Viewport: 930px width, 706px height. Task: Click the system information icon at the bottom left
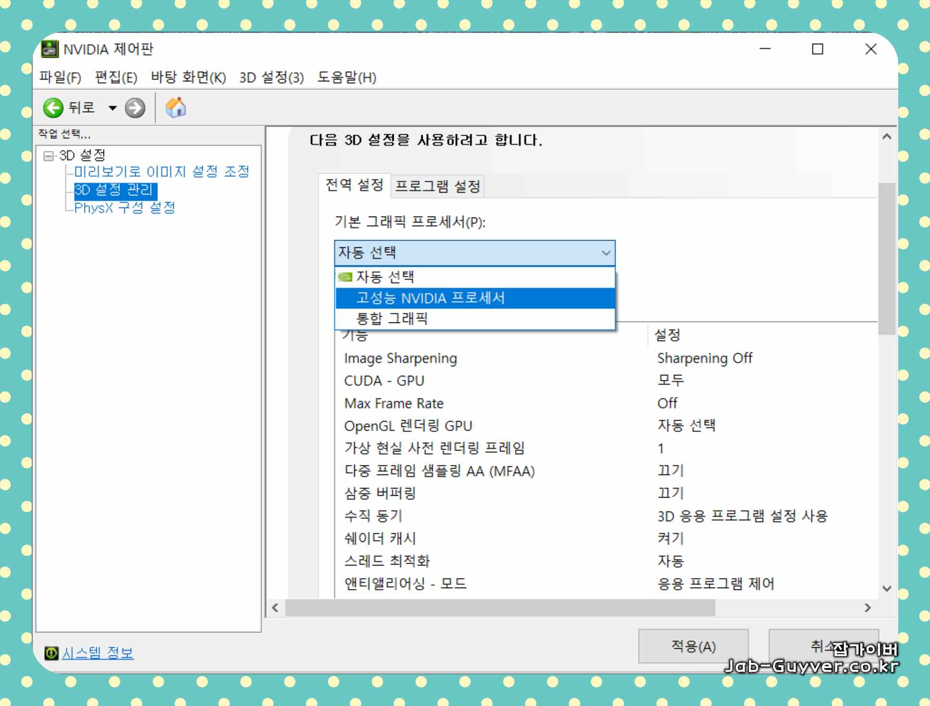coord(51,653)
